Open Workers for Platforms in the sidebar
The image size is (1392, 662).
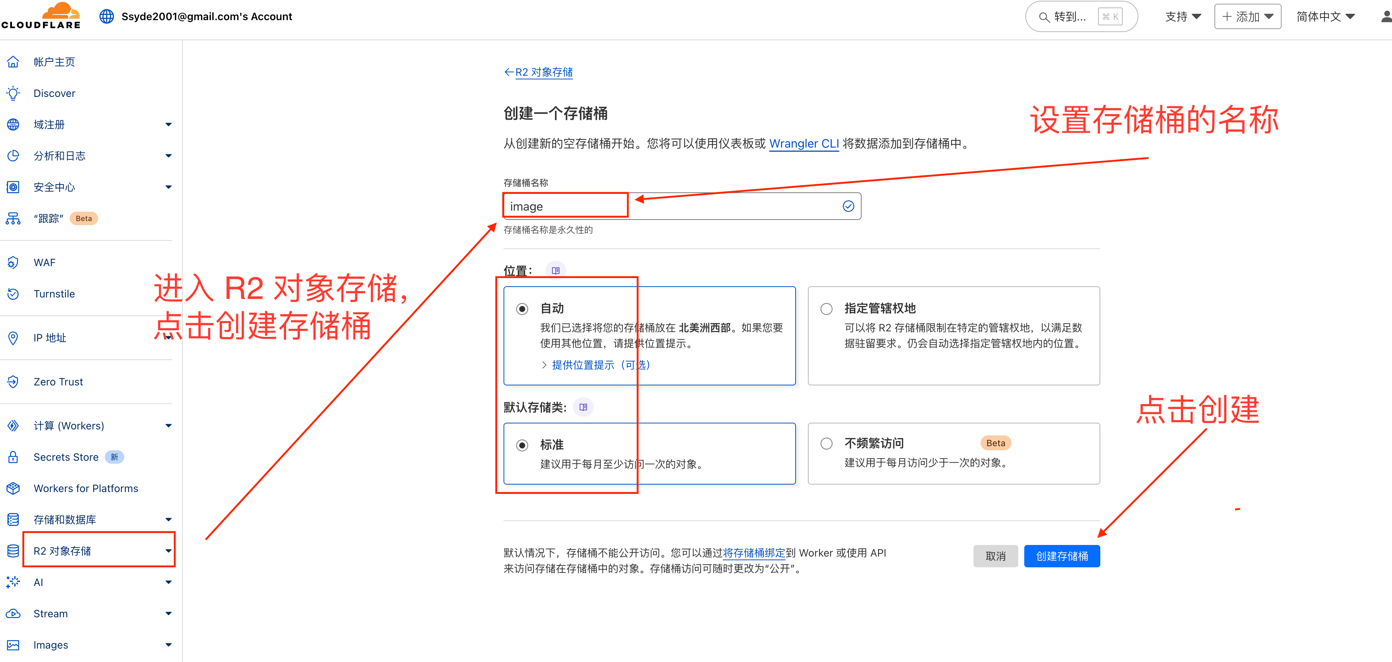[85, 488]
